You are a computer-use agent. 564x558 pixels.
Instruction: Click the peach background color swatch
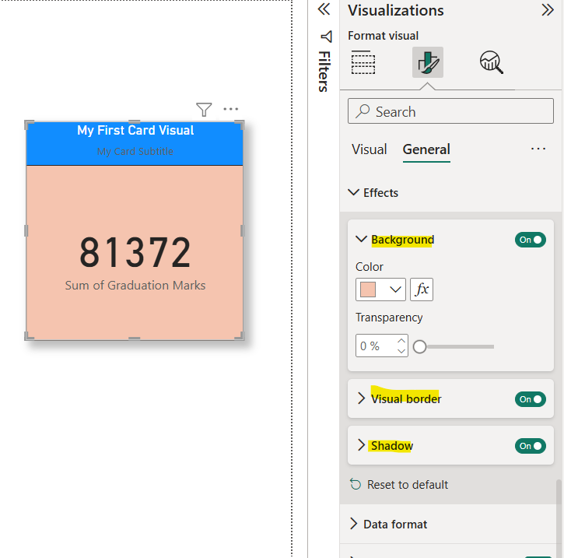point(368,290)
